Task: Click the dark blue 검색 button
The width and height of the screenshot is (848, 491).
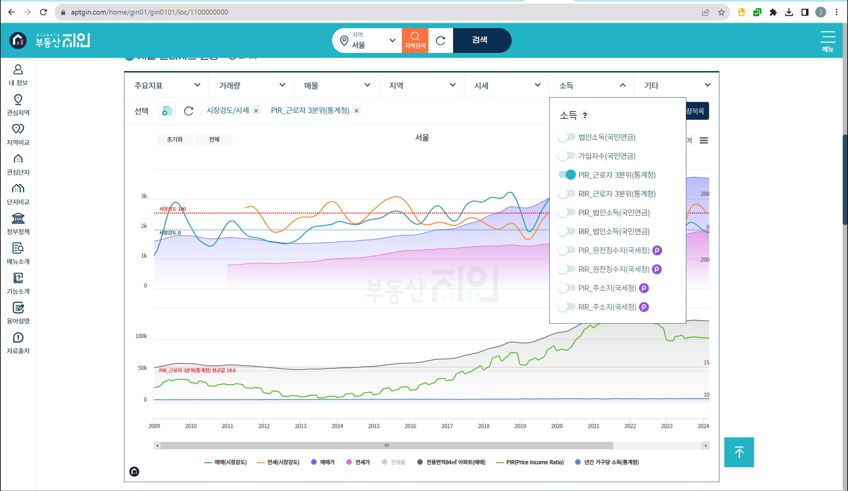Action: [x=480, y=40]
